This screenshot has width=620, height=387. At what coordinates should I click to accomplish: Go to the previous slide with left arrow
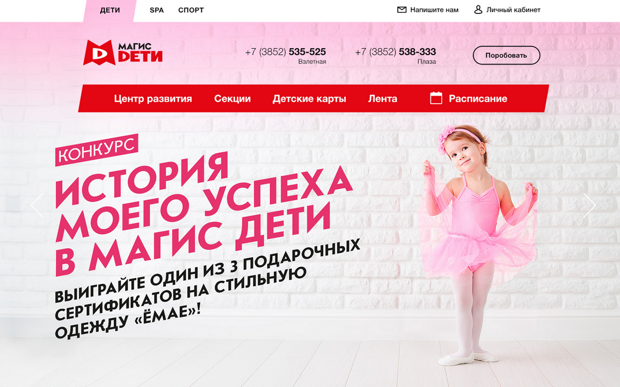(37, 205)
